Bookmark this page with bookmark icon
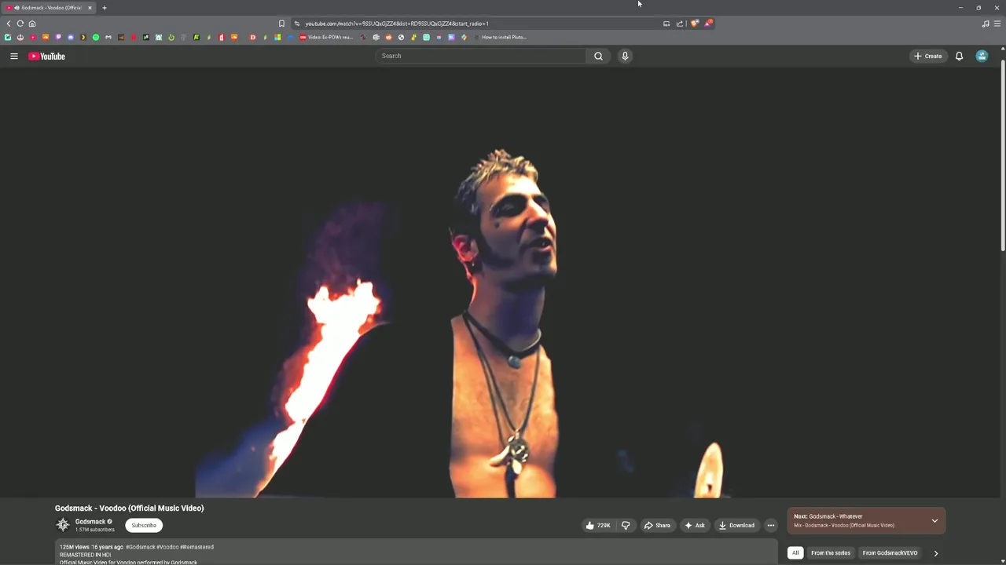This screenshot has width=1006, height=565. (281, 24)
